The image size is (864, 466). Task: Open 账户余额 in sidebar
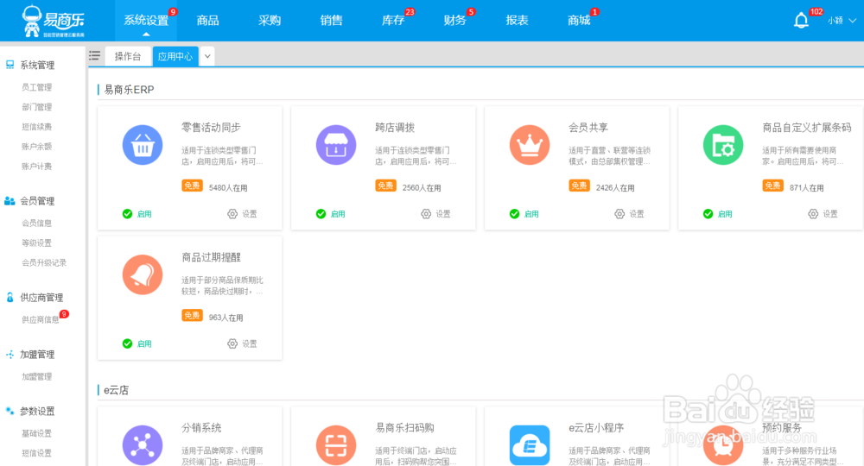[37, 147]
